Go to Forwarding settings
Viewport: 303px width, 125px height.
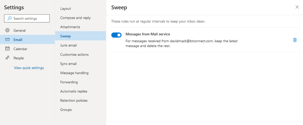[x=69, y=82]
